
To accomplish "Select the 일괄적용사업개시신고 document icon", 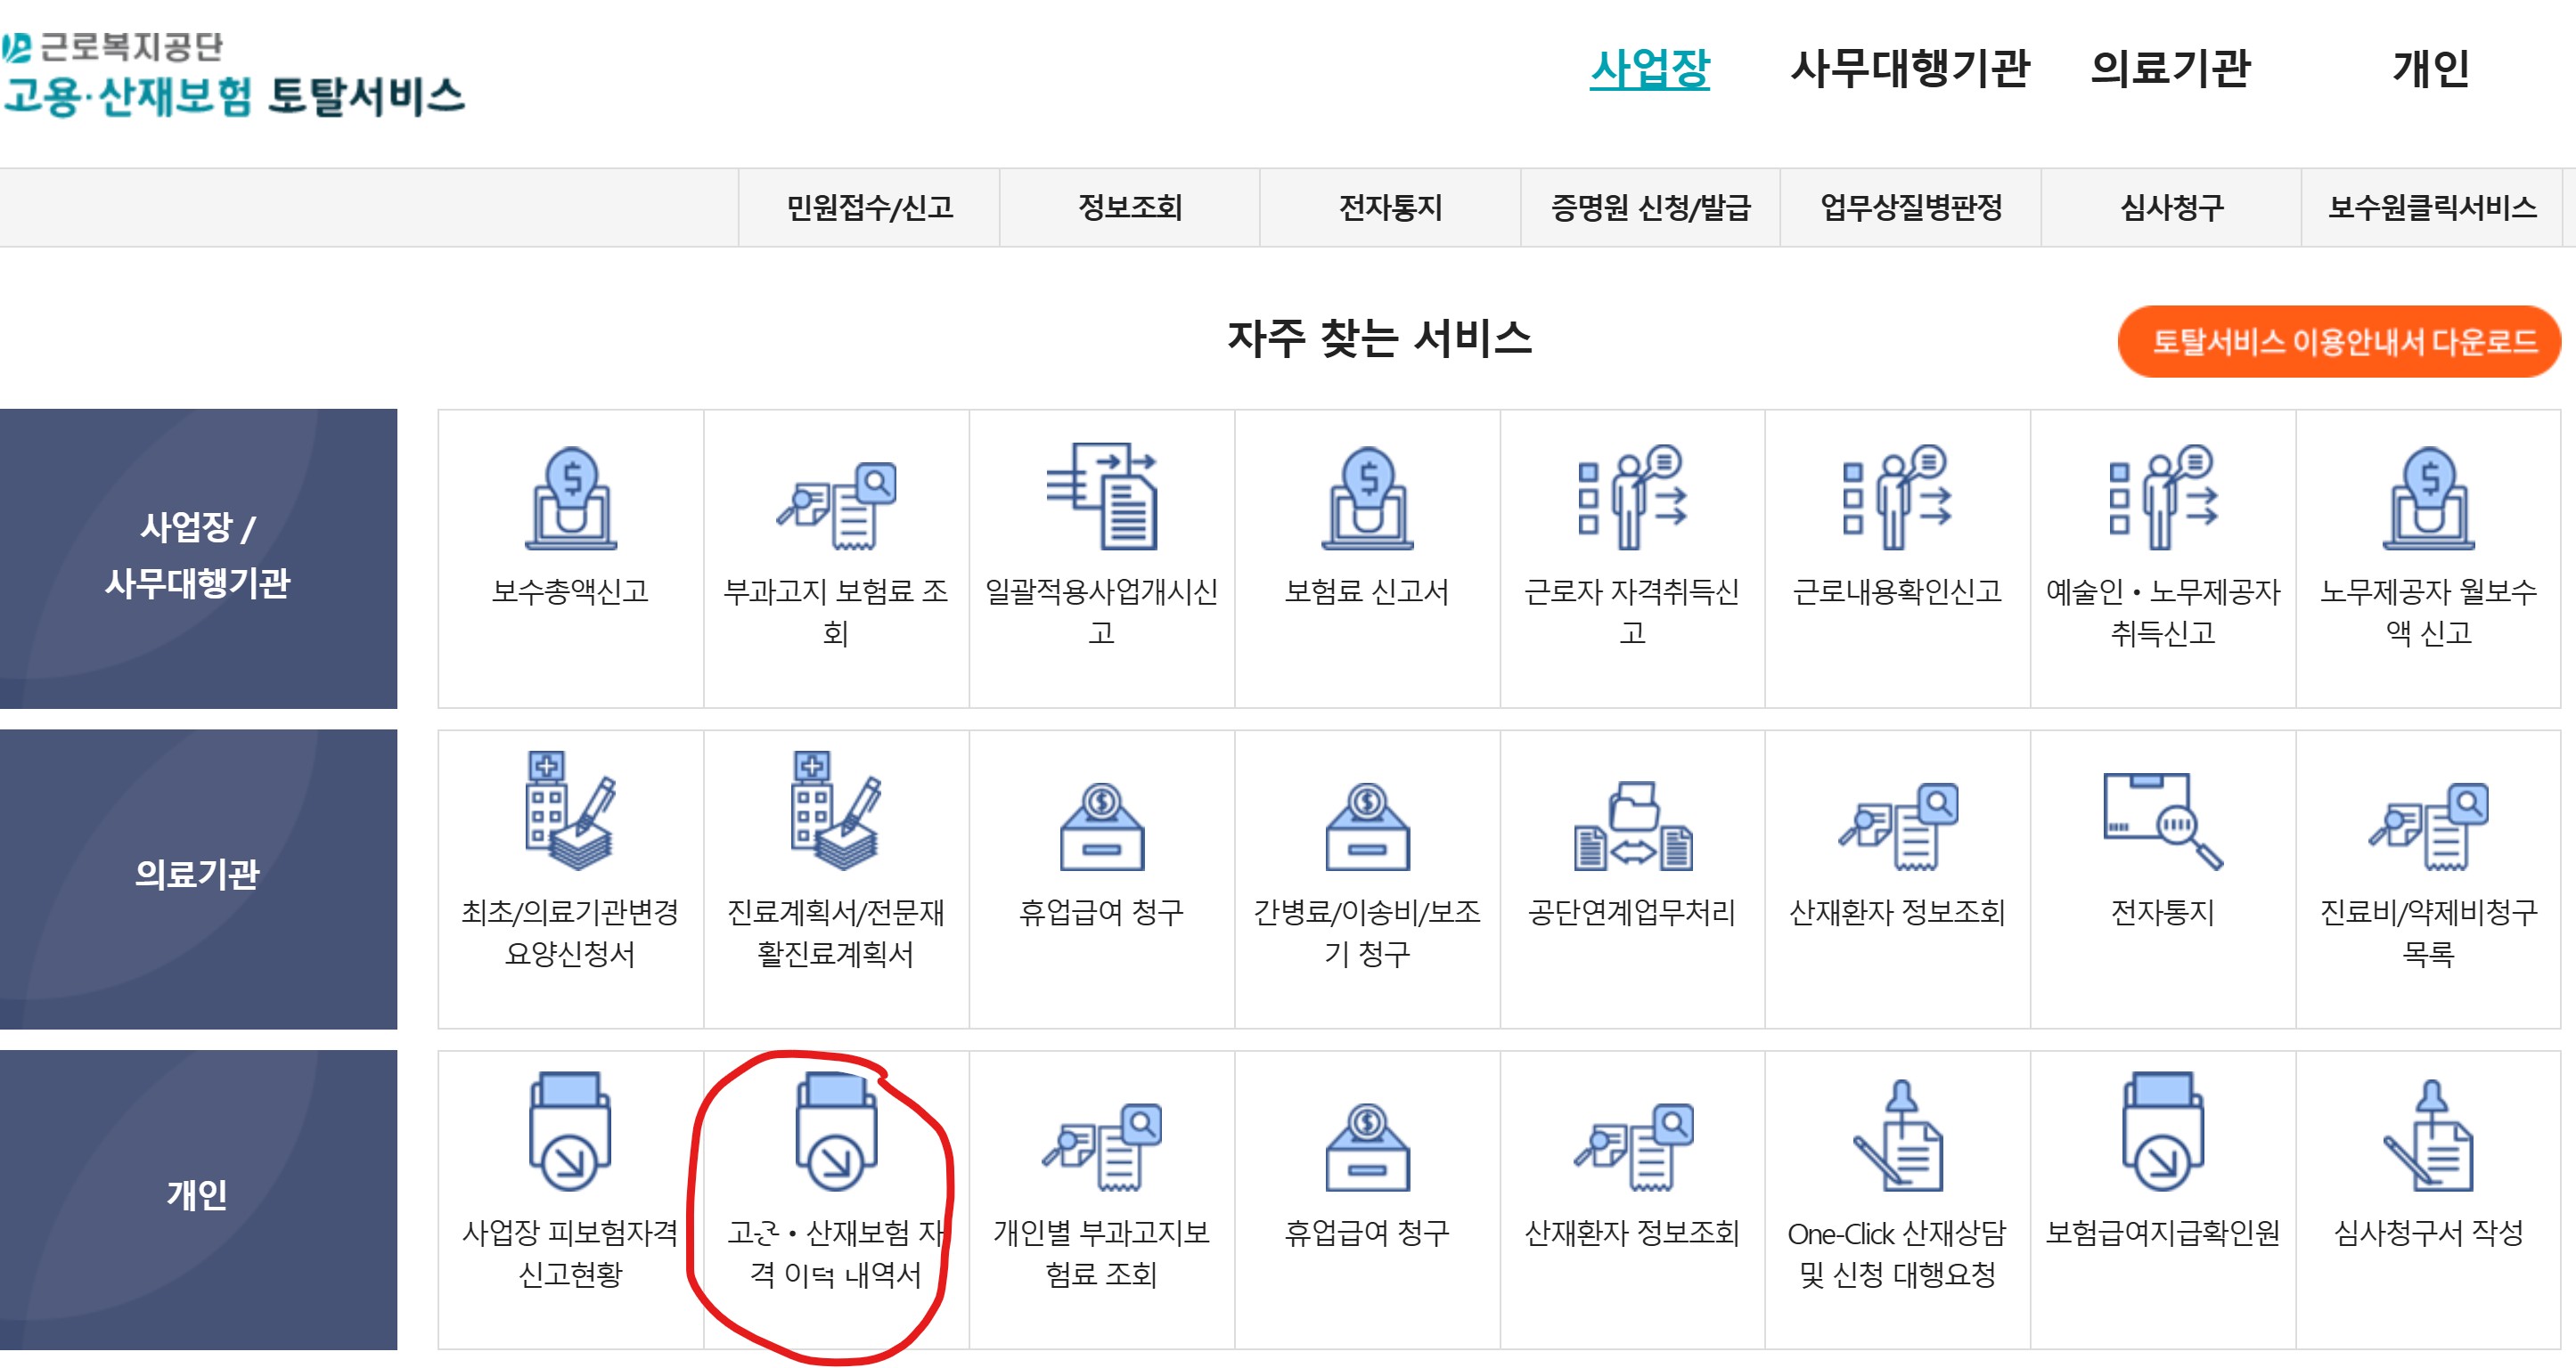I will 1102,497.
